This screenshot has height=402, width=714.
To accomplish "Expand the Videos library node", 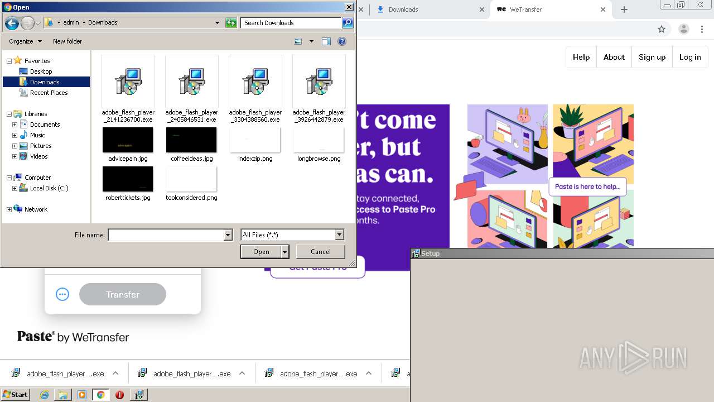I will (x=15, y=156).
